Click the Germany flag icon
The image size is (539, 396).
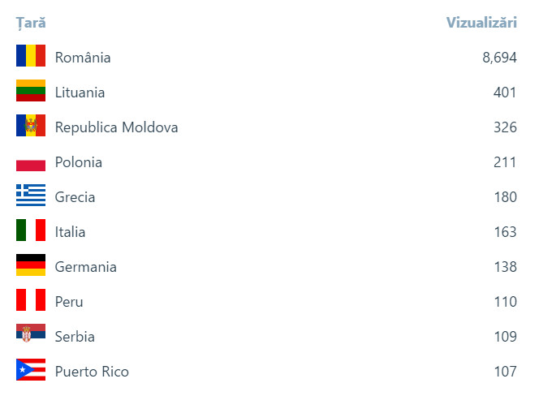(31, 265)
